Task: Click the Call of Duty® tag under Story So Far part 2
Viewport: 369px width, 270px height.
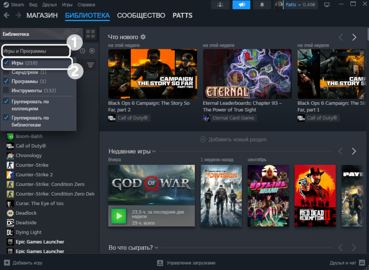Action: [x=129, y=118]
